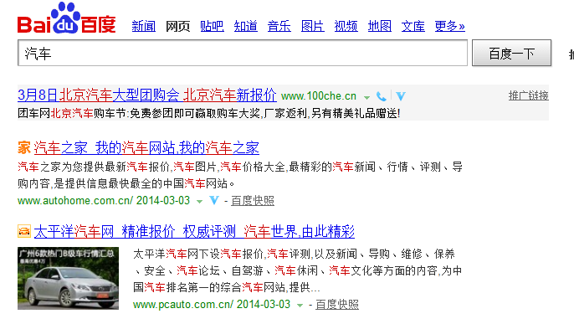Click the www.autohome.com.cn/ green URL

point(75,201)
